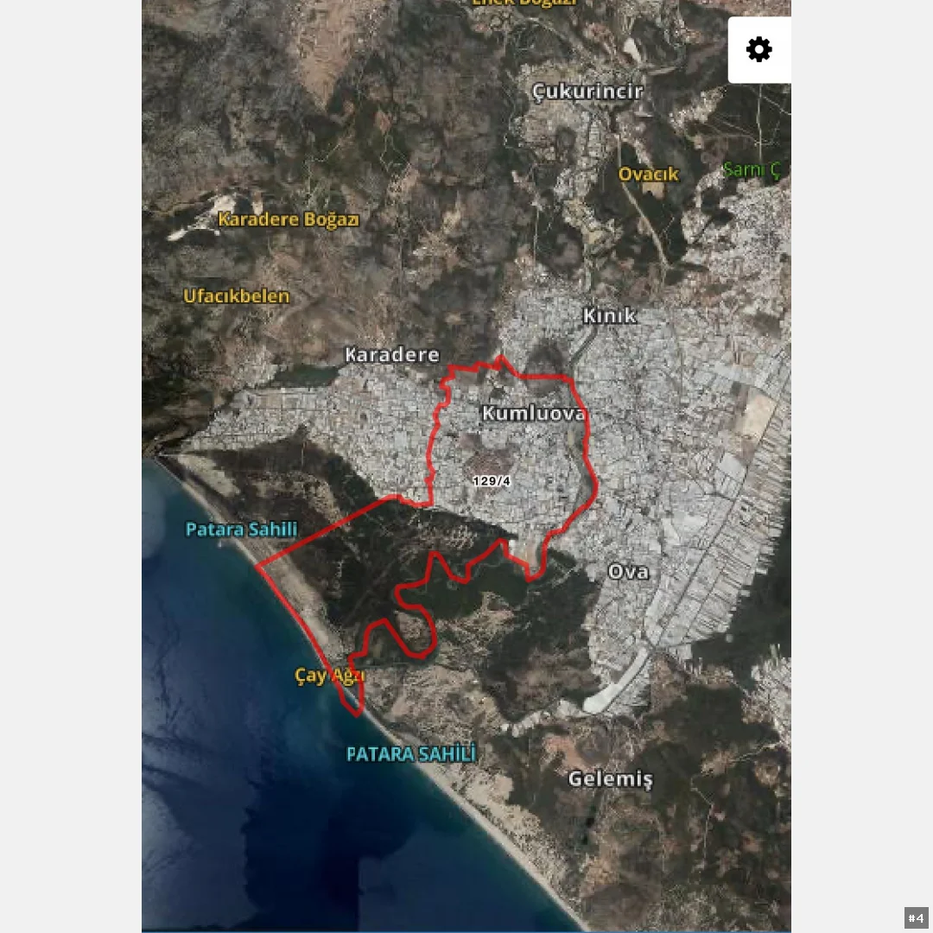Click the red boundary peak above Kumluova

point(501,358)
